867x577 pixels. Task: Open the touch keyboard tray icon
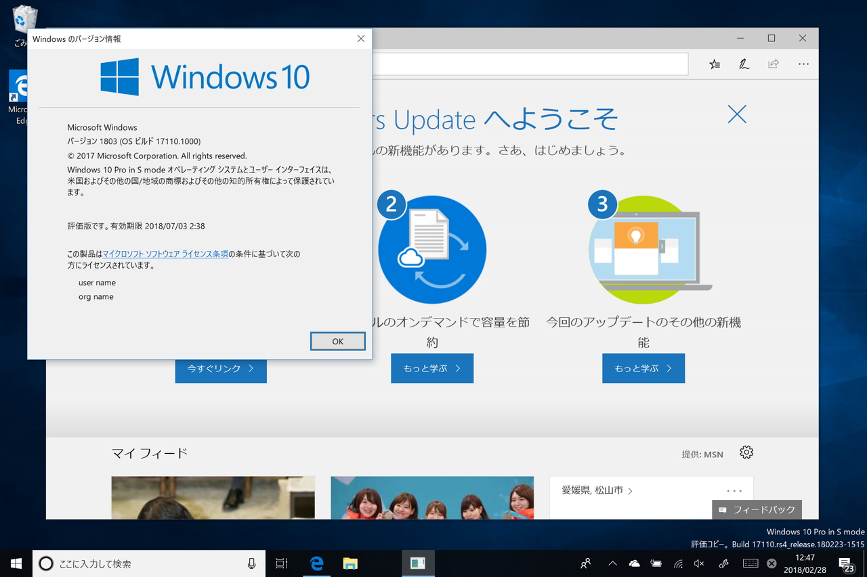tap(750, 563)
